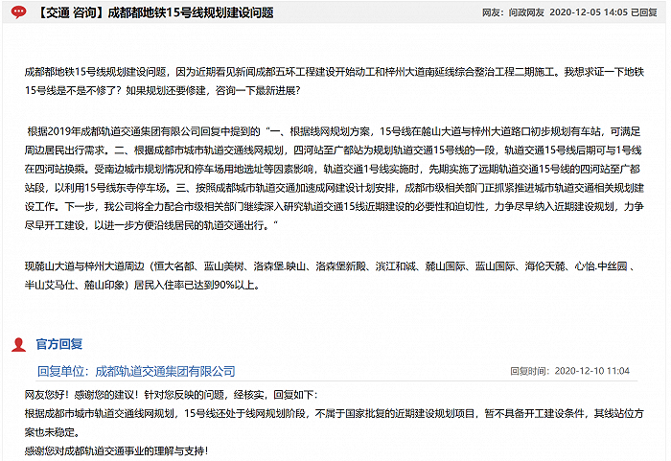The width and height of the screenshot is (671, 461).
Task: Click the 回复单位 成都轨道交通集团有限公司 link
Action: point(136,371)
